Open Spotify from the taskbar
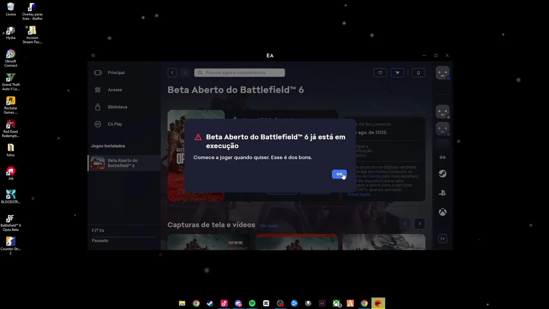 click(x=252, y=303)
